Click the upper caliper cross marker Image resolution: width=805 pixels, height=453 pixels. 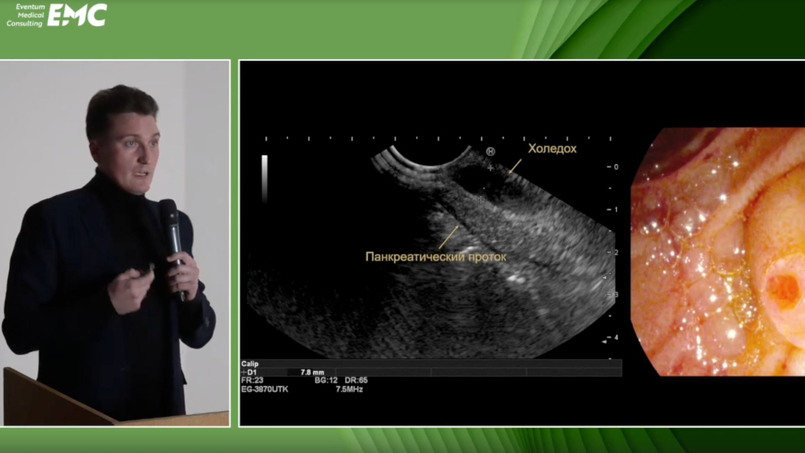coord(491,168)
